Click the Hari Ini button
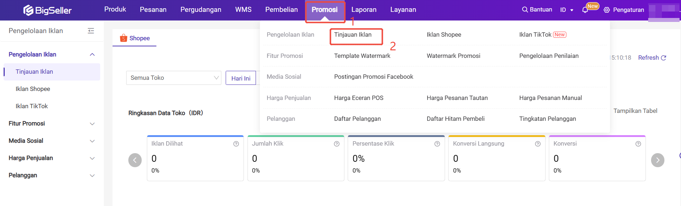681x206 pixels. click(x=241, y=78)
